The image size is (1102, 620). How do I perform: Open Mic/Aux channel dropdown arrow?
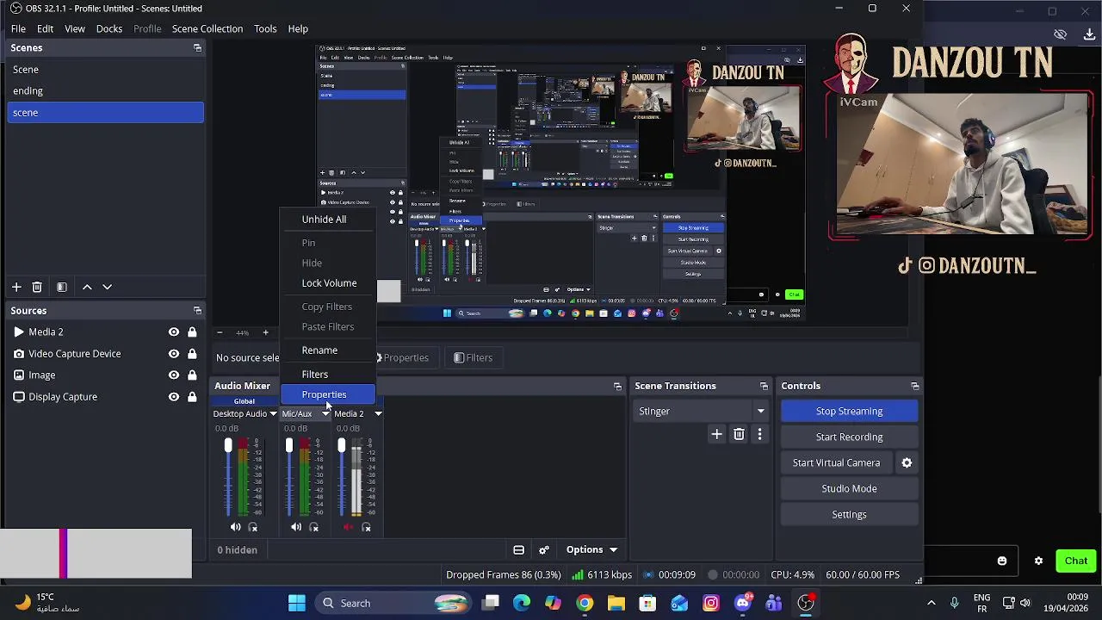point(325,414)
